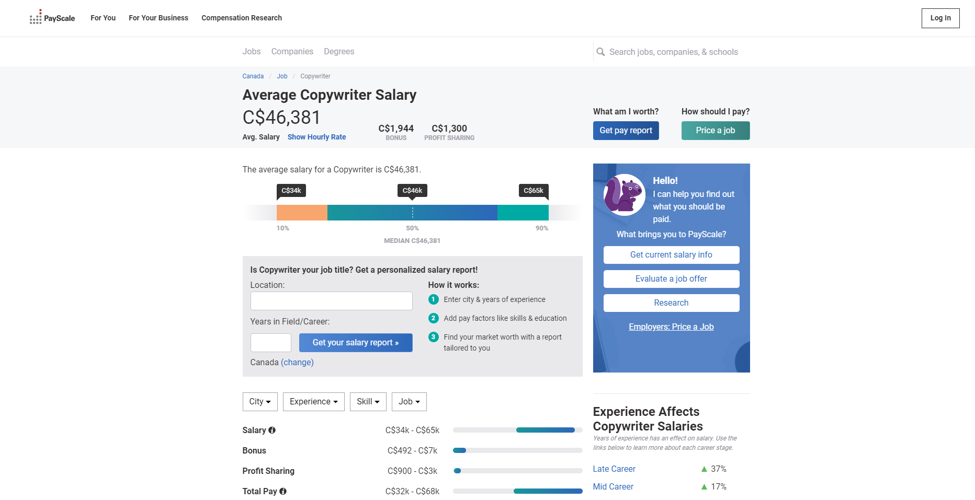Switch to the Degrees tab
The width and height of the screenshot is (975, 500).
point(339,51)
